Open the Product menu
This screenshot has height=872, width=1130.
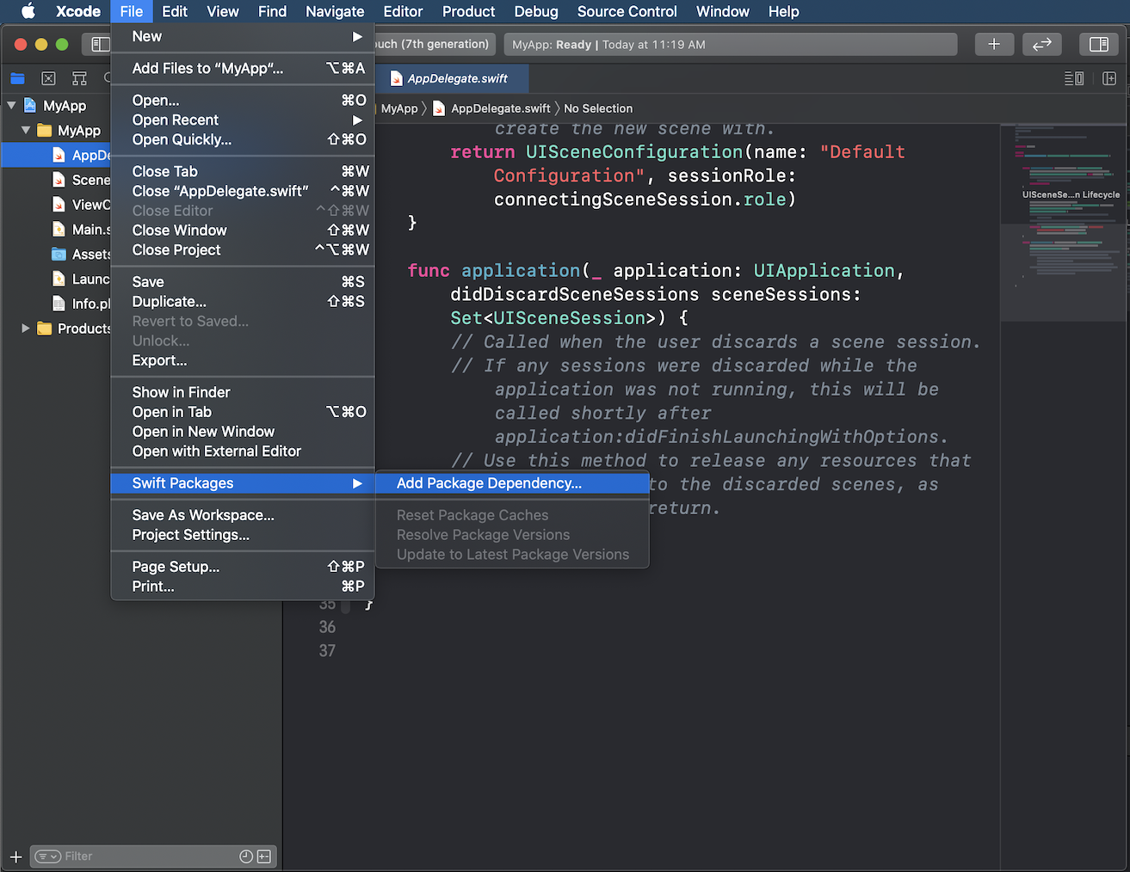click(x=468, y=11)
